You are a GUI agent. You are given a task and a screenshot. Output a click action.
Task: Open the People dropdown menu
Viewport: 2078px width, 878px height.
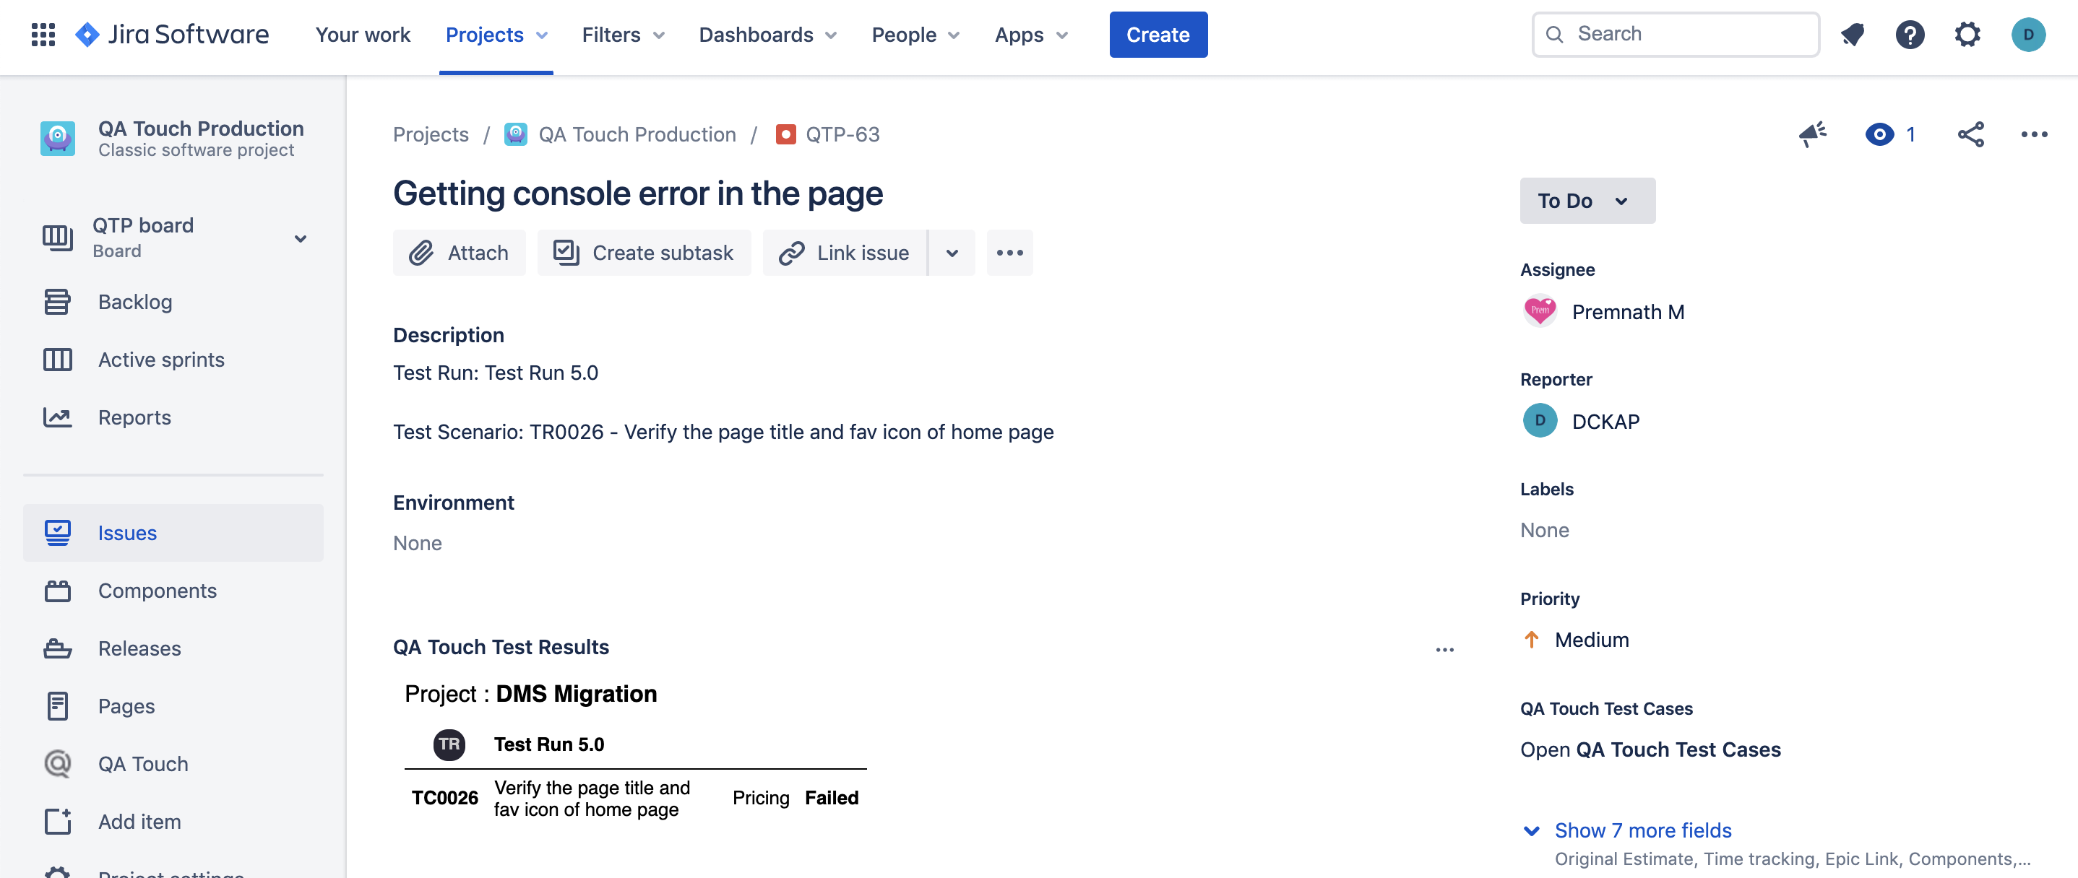915,35
